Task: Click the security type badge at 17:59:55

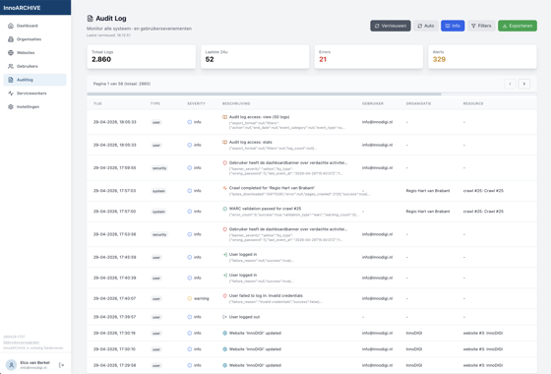Action: [x=159, y=168]
